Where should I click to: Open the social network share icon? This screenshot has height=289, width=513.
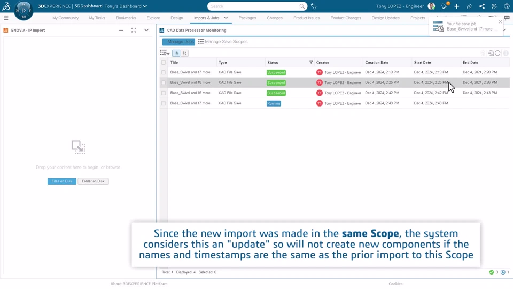coord(482,6)
